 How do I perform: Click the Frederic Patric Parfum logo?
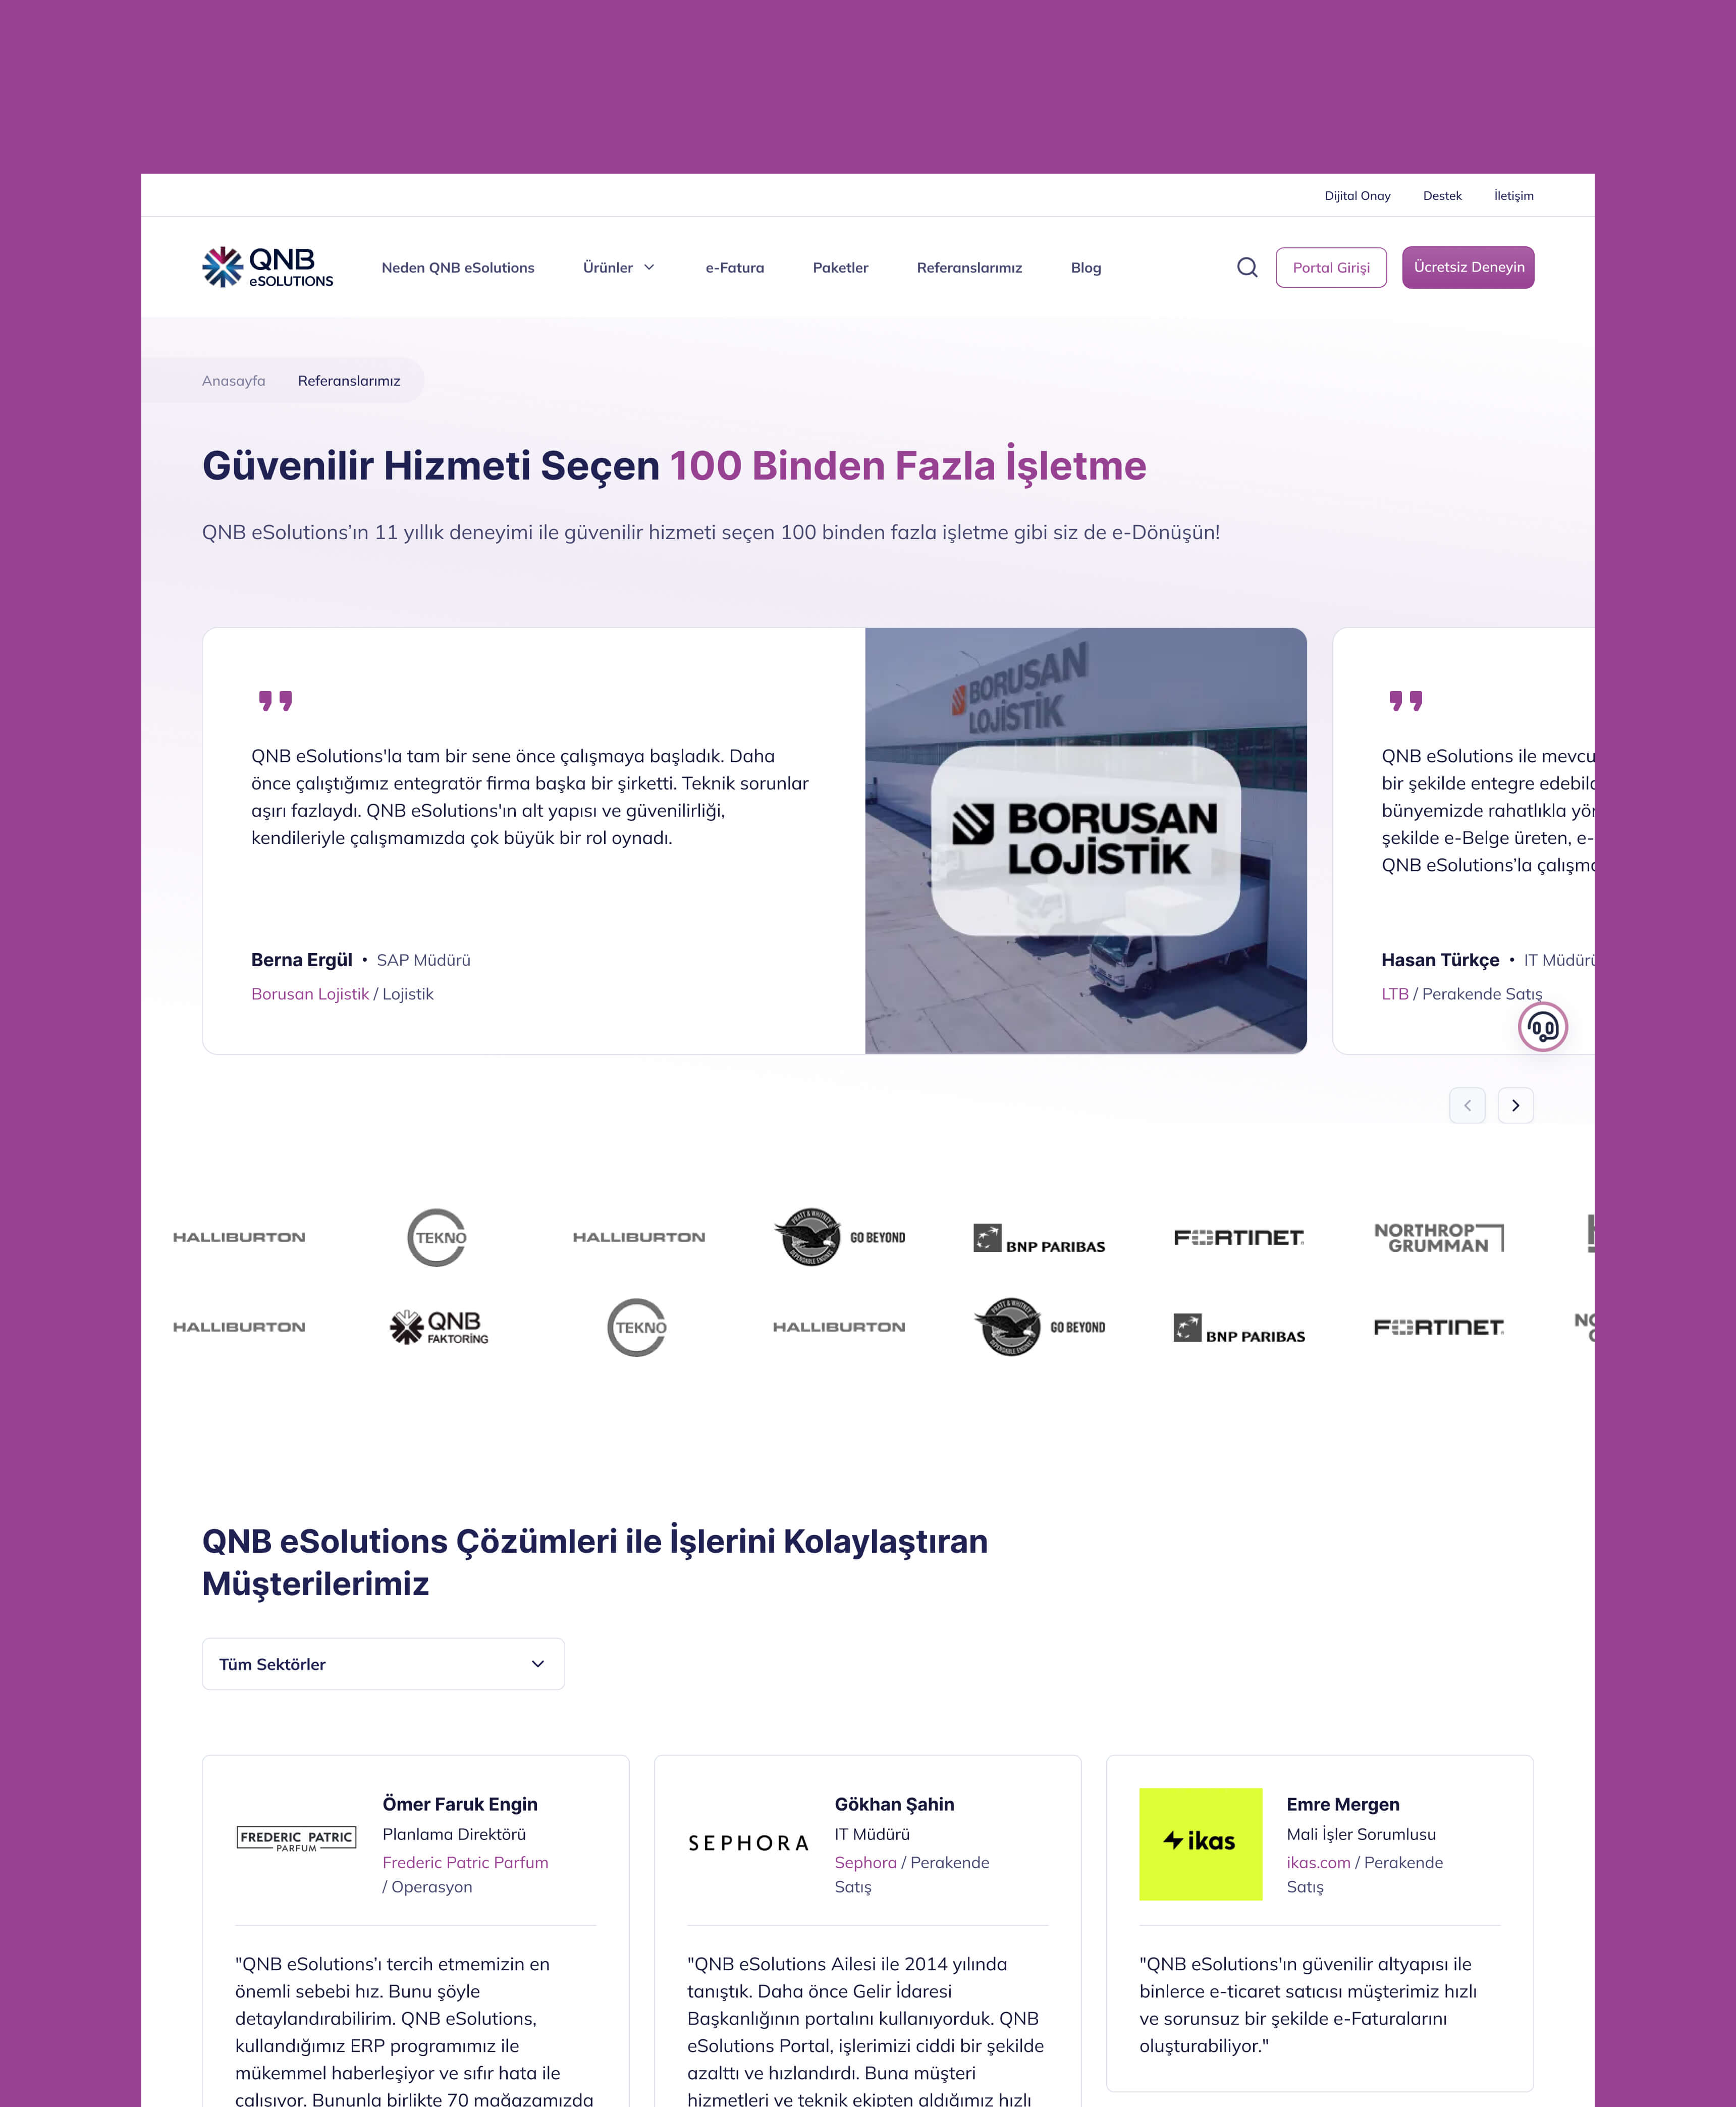coord(296,1838)
